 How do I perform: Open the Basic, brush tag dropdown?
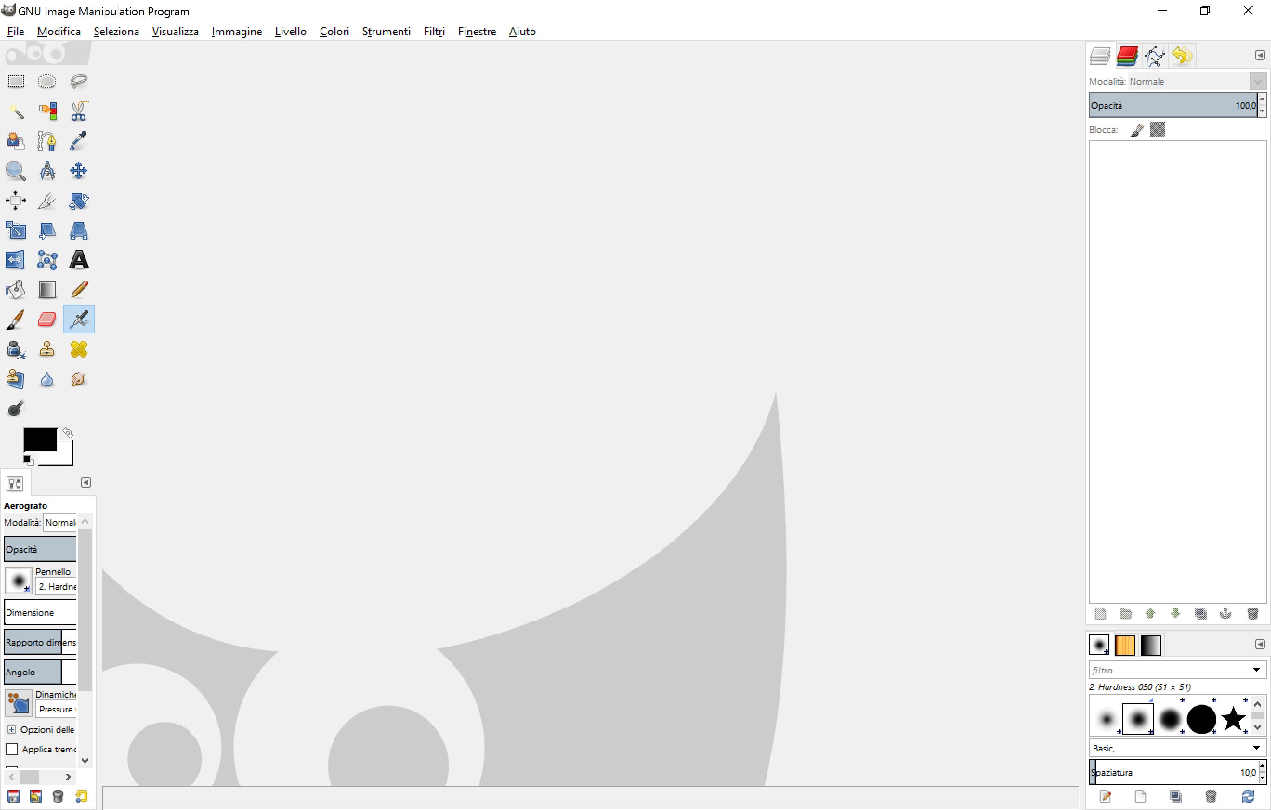(x=1178, y=748)
